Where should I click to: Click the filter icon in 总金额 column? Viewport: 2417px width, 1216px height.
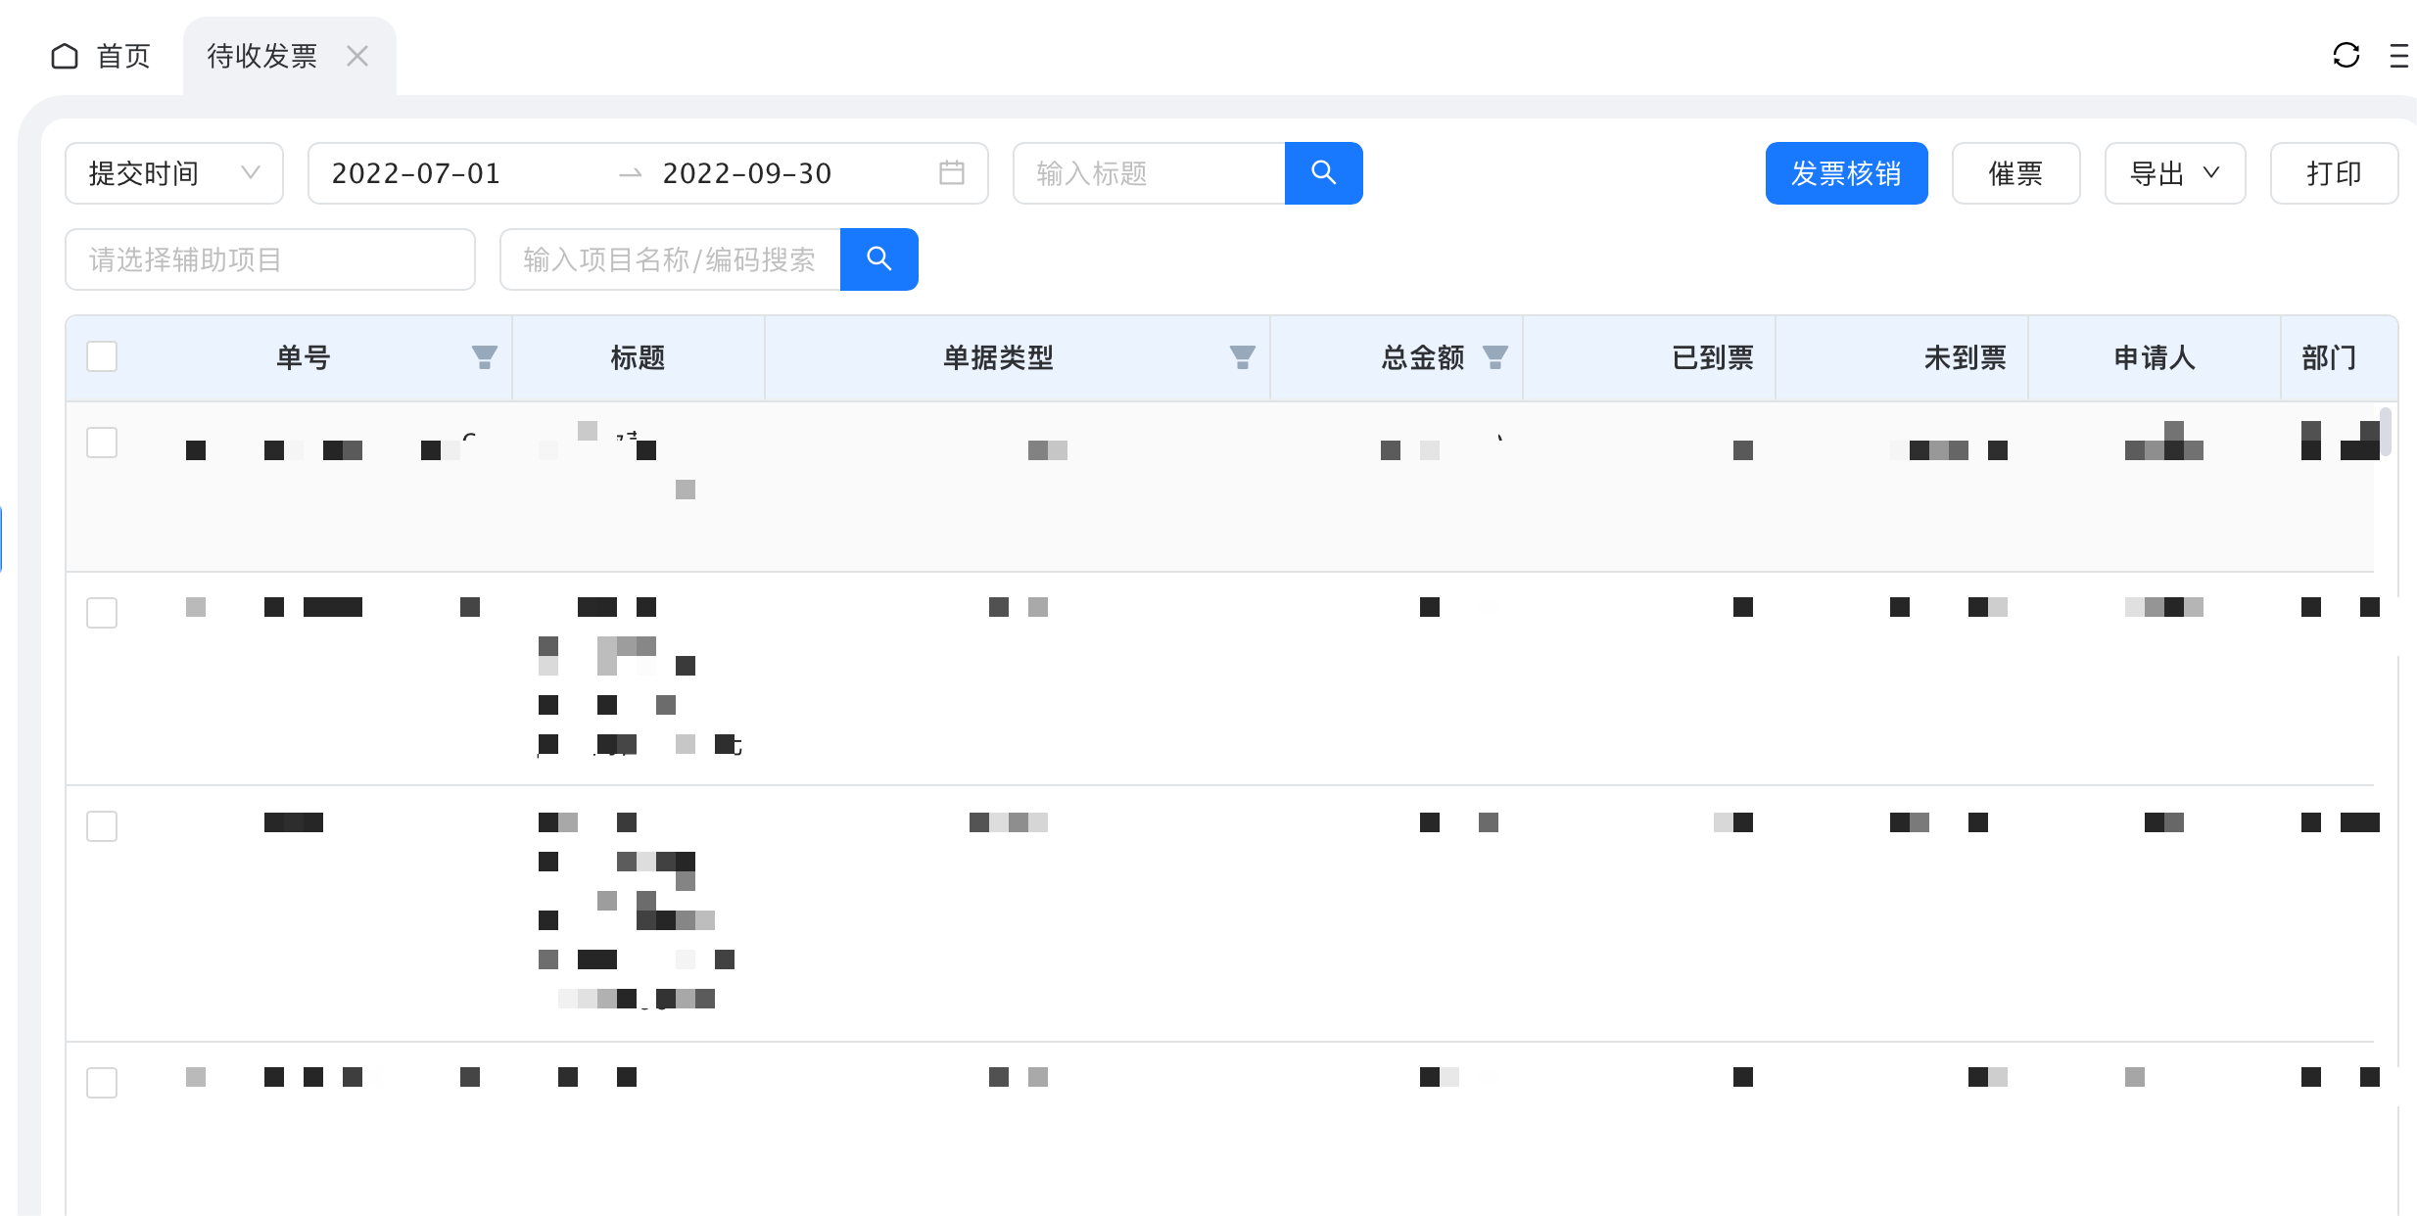pyautogui.click(x=1494, y=357)
